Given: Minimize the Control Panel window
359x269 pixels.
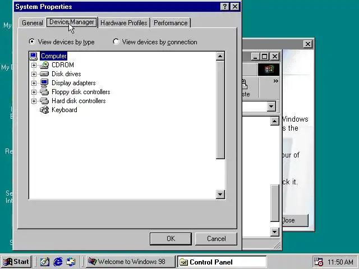Looking at the screenshot, I should click(x=256, y=56).
